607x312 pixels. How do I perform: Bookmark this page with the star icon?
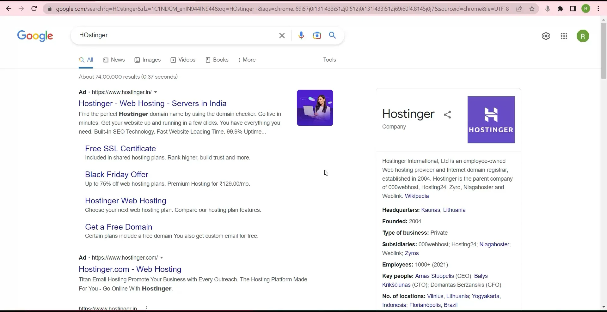point(532,9)
